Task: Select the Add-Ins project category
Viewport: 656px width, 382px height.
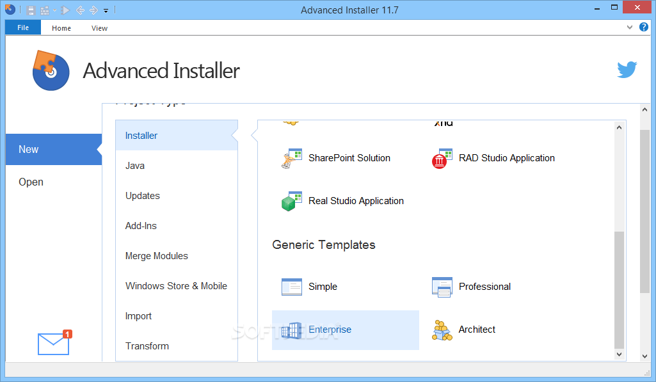Action: click(x=177, y=226)
